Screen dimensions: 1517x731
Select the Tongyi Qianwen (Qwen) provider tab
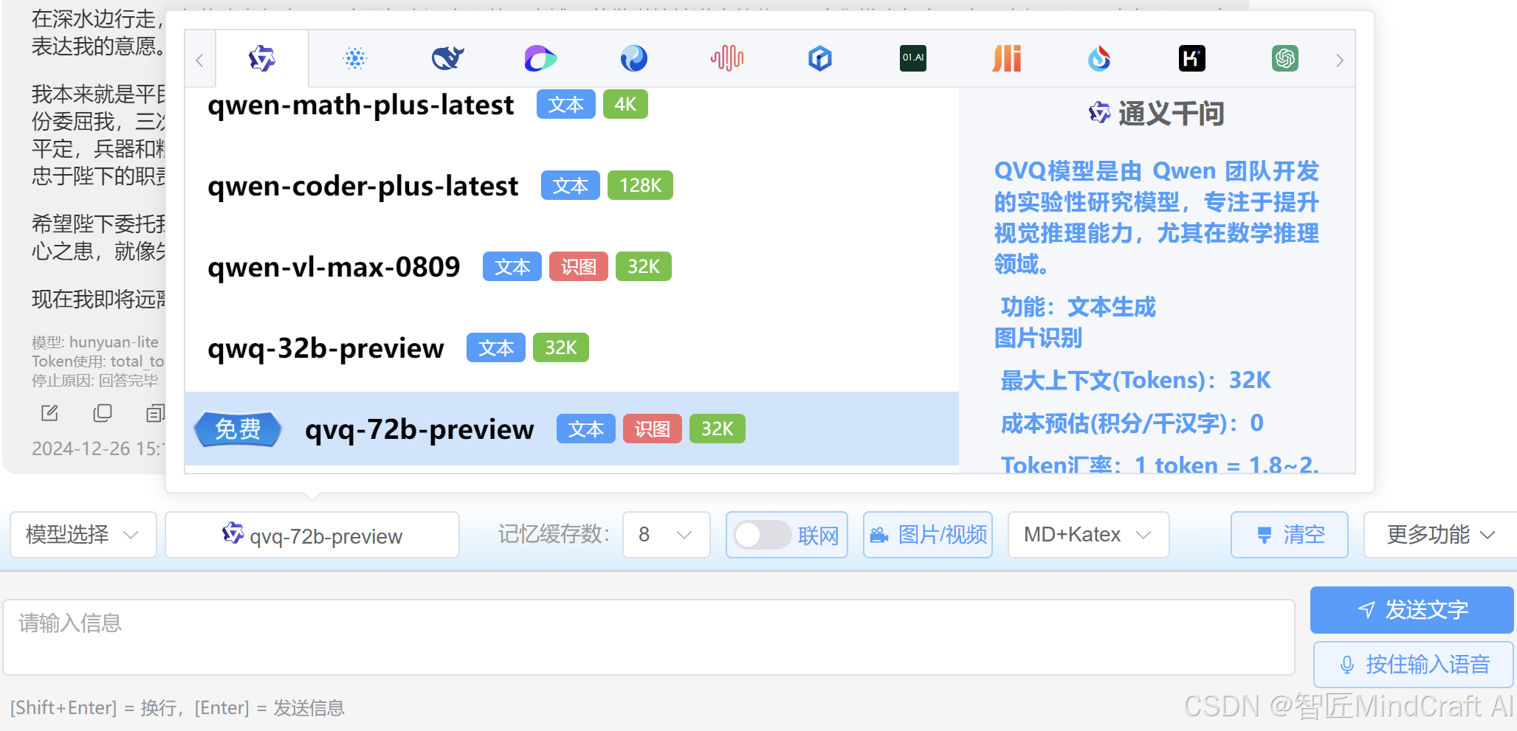[x=262, y=58]
